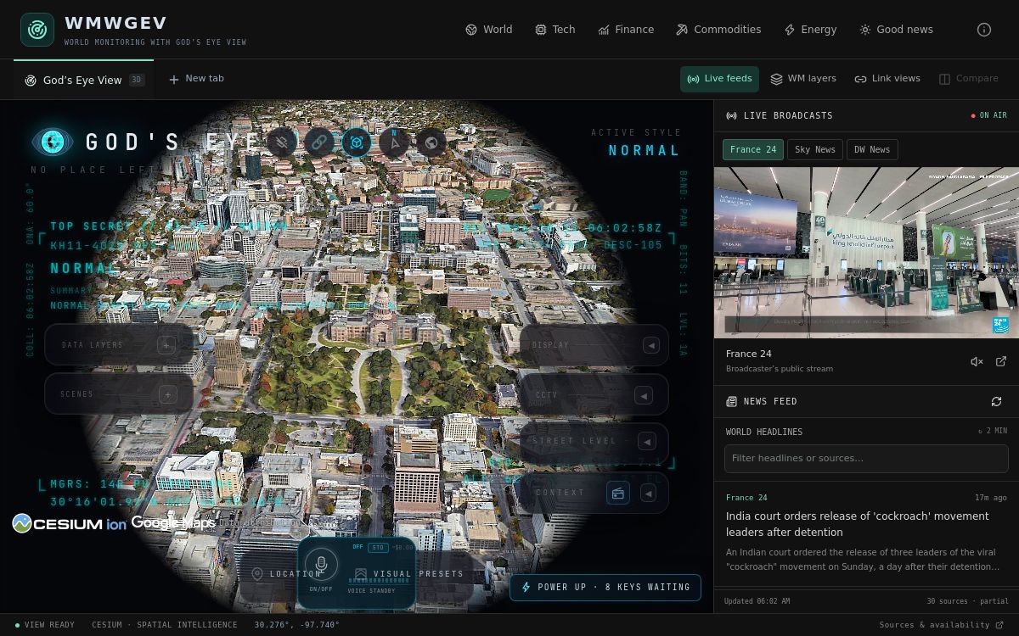Click the God's Eye glowing eye emblem
This screenshot has width=1019, height=636.
click(x=53, y=142)
